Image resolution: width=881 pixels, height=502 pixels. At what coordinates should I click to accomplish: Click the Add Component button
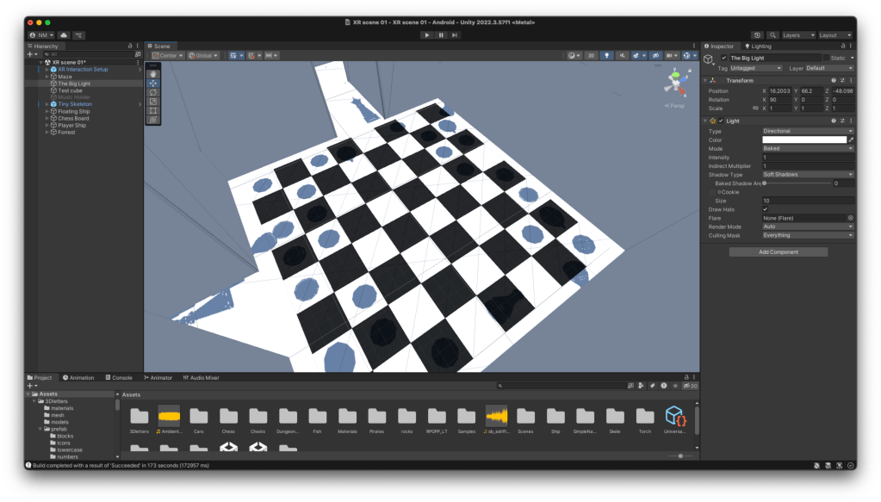[x=778, y=252]
